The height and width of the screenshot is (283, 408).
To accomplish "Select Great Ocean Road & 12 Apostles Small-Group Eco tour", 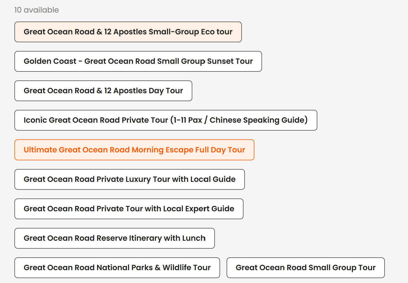I will pyautogui.click(x=128, y=32).
